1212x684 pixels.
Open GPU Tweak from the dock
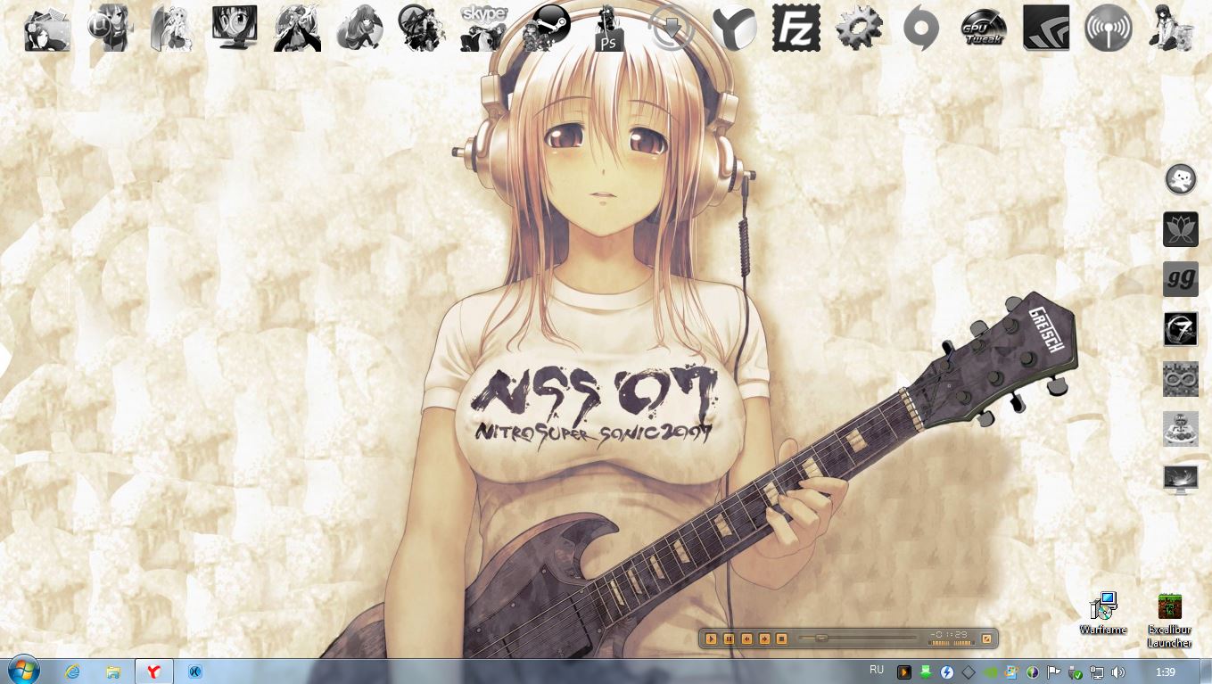[984, 28]
